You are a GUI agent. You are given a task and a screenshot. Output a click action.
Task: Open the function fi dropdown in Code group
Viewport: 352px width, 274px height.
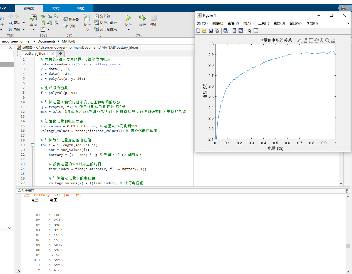(x=48, y=29)
